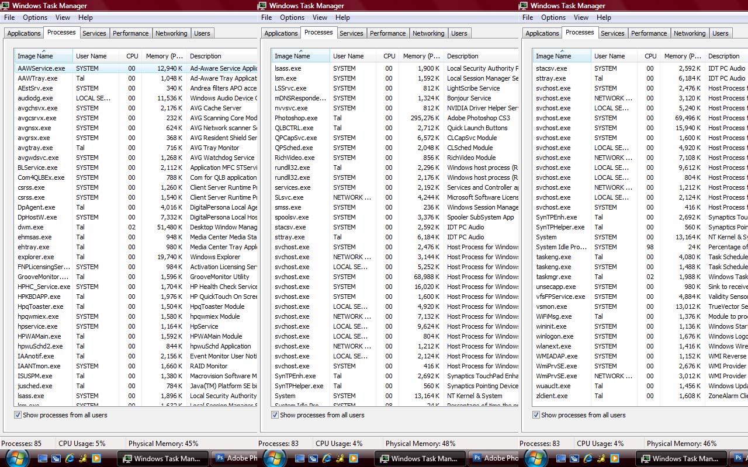This screenshot has width=748, height=467.
Task: Launch Windows Media Player below the middle window
Action: click(354, 459)
